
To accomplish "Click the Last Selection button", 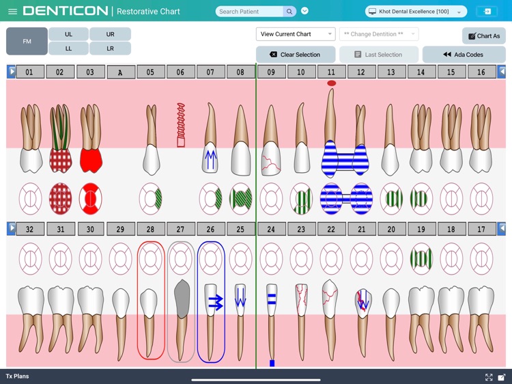I will 379,55.
